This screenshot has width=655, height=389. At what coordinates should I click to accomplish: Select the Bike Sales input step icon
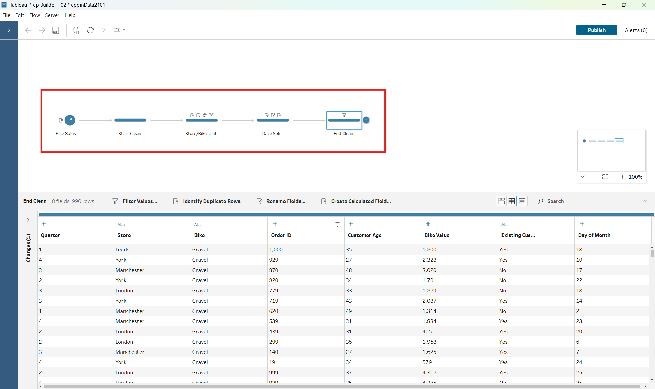[70, 120]
